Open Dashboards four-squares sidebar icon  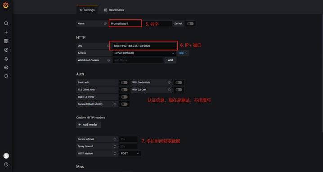click(6, 41)
